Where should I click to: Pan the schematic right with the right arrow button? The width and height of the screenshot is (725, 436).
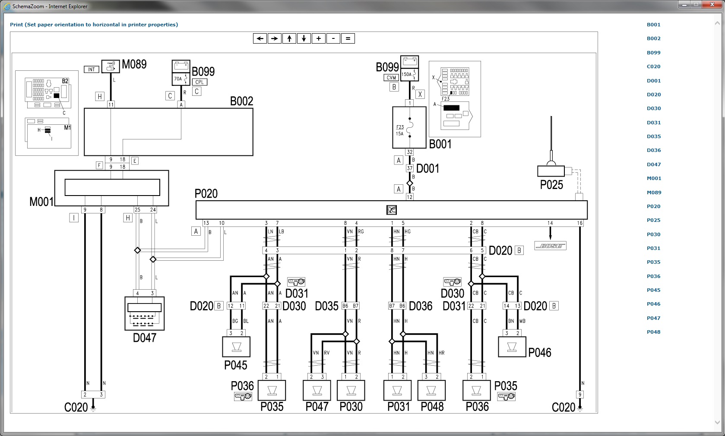pos(275,38)
